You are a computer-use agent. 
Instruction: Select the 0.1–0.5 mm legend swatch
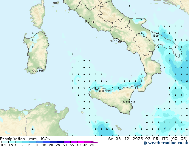point(5,142)
